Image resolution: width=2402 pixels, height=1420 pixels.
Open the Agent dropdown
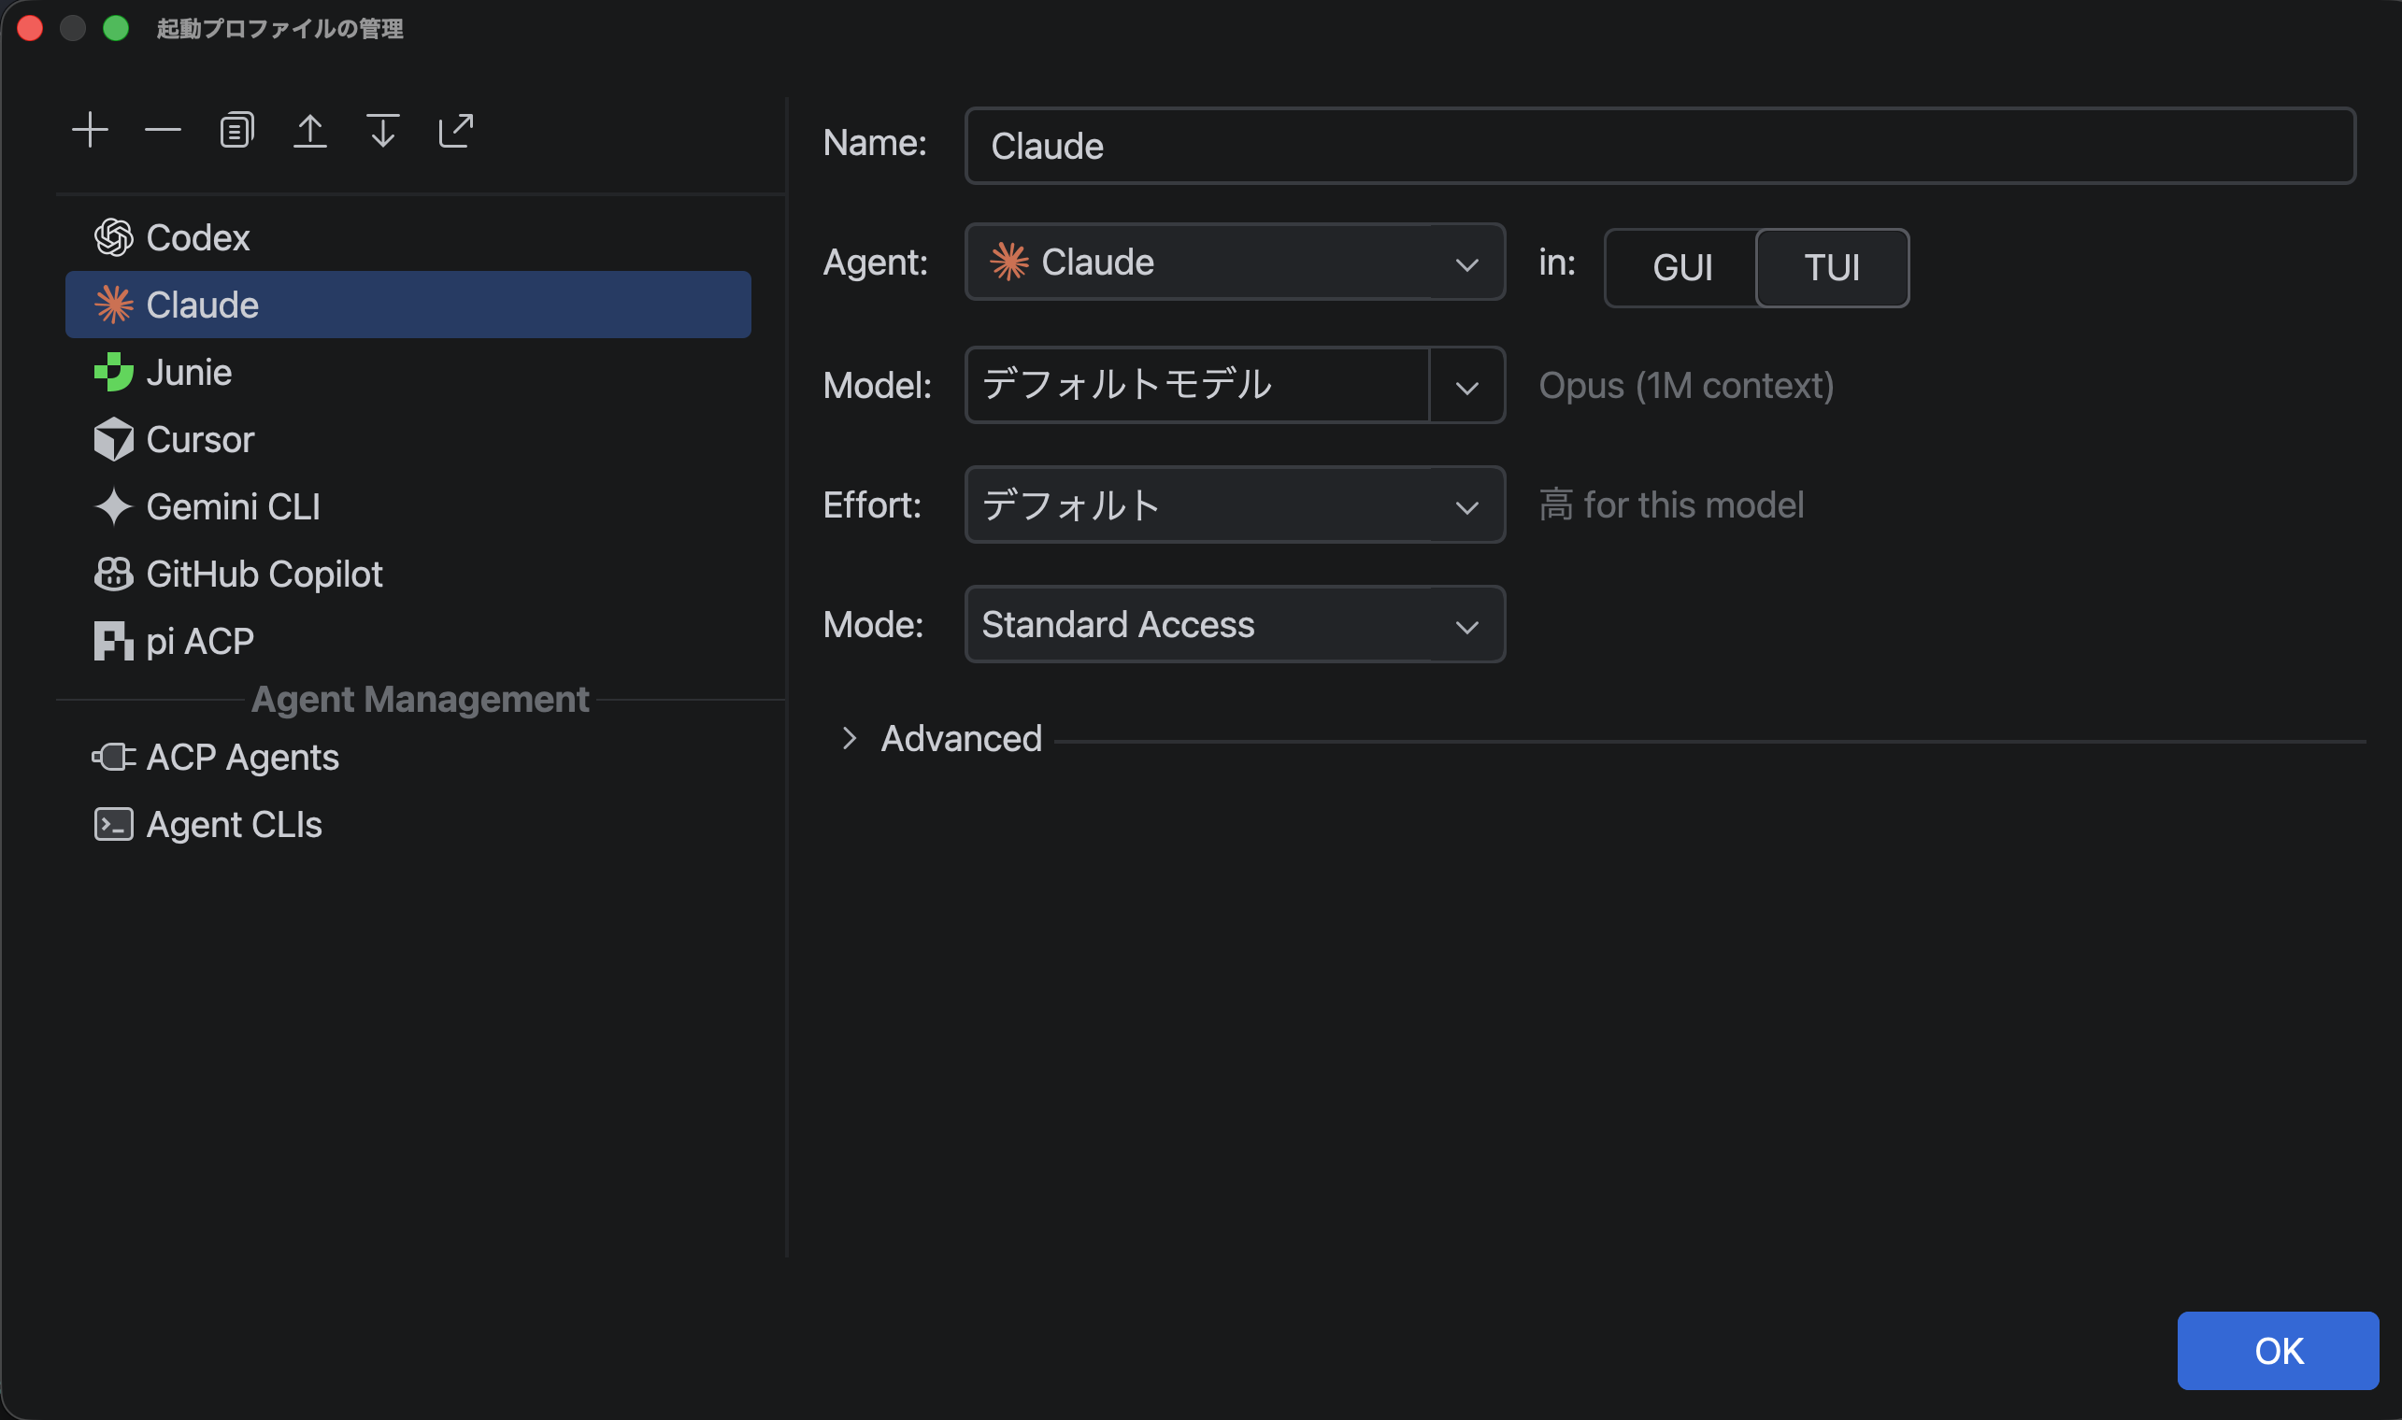[1235, 263]
